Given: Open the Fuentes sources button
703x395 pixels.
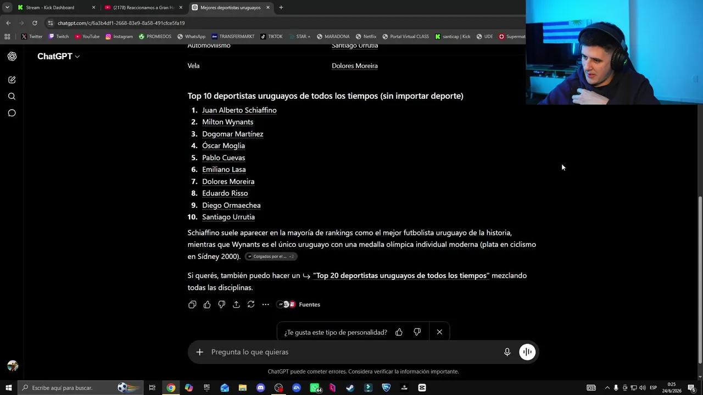Looking at the screenshot, I should [x=299, y=304].
